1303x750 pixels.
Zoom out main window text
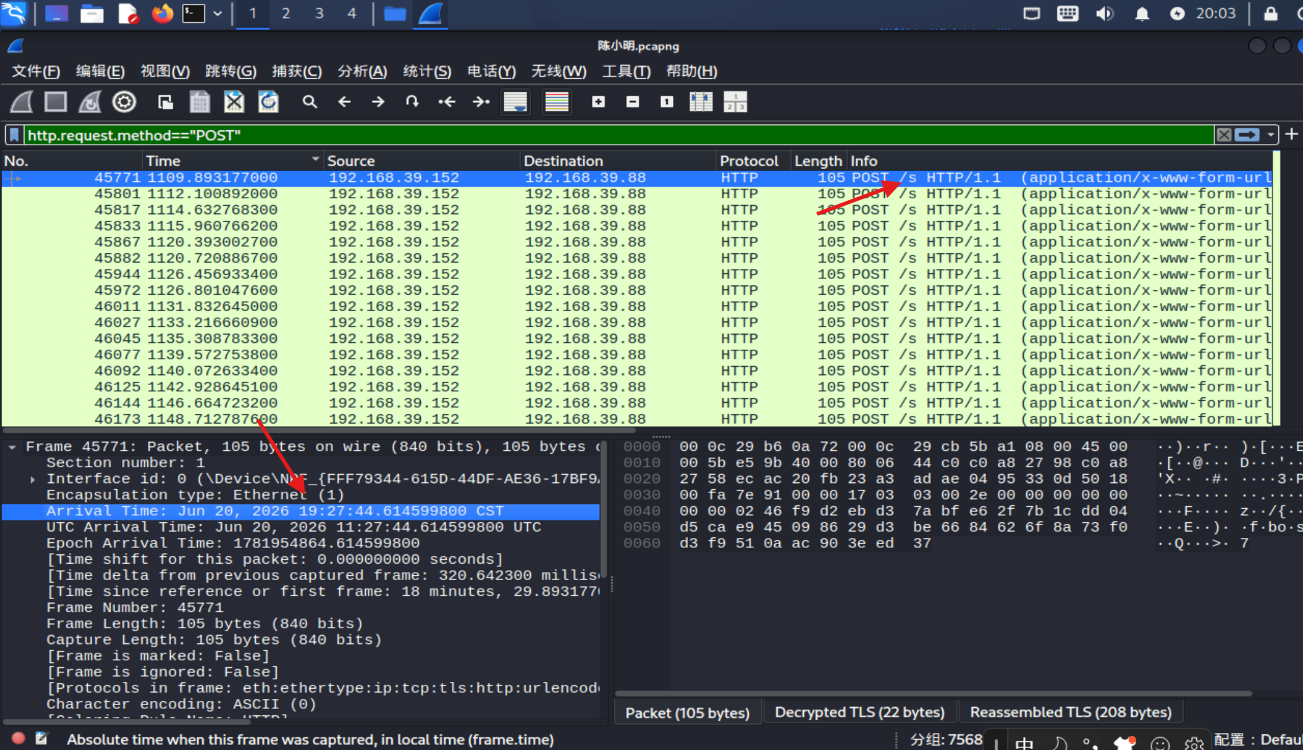(x=633, y=102)
